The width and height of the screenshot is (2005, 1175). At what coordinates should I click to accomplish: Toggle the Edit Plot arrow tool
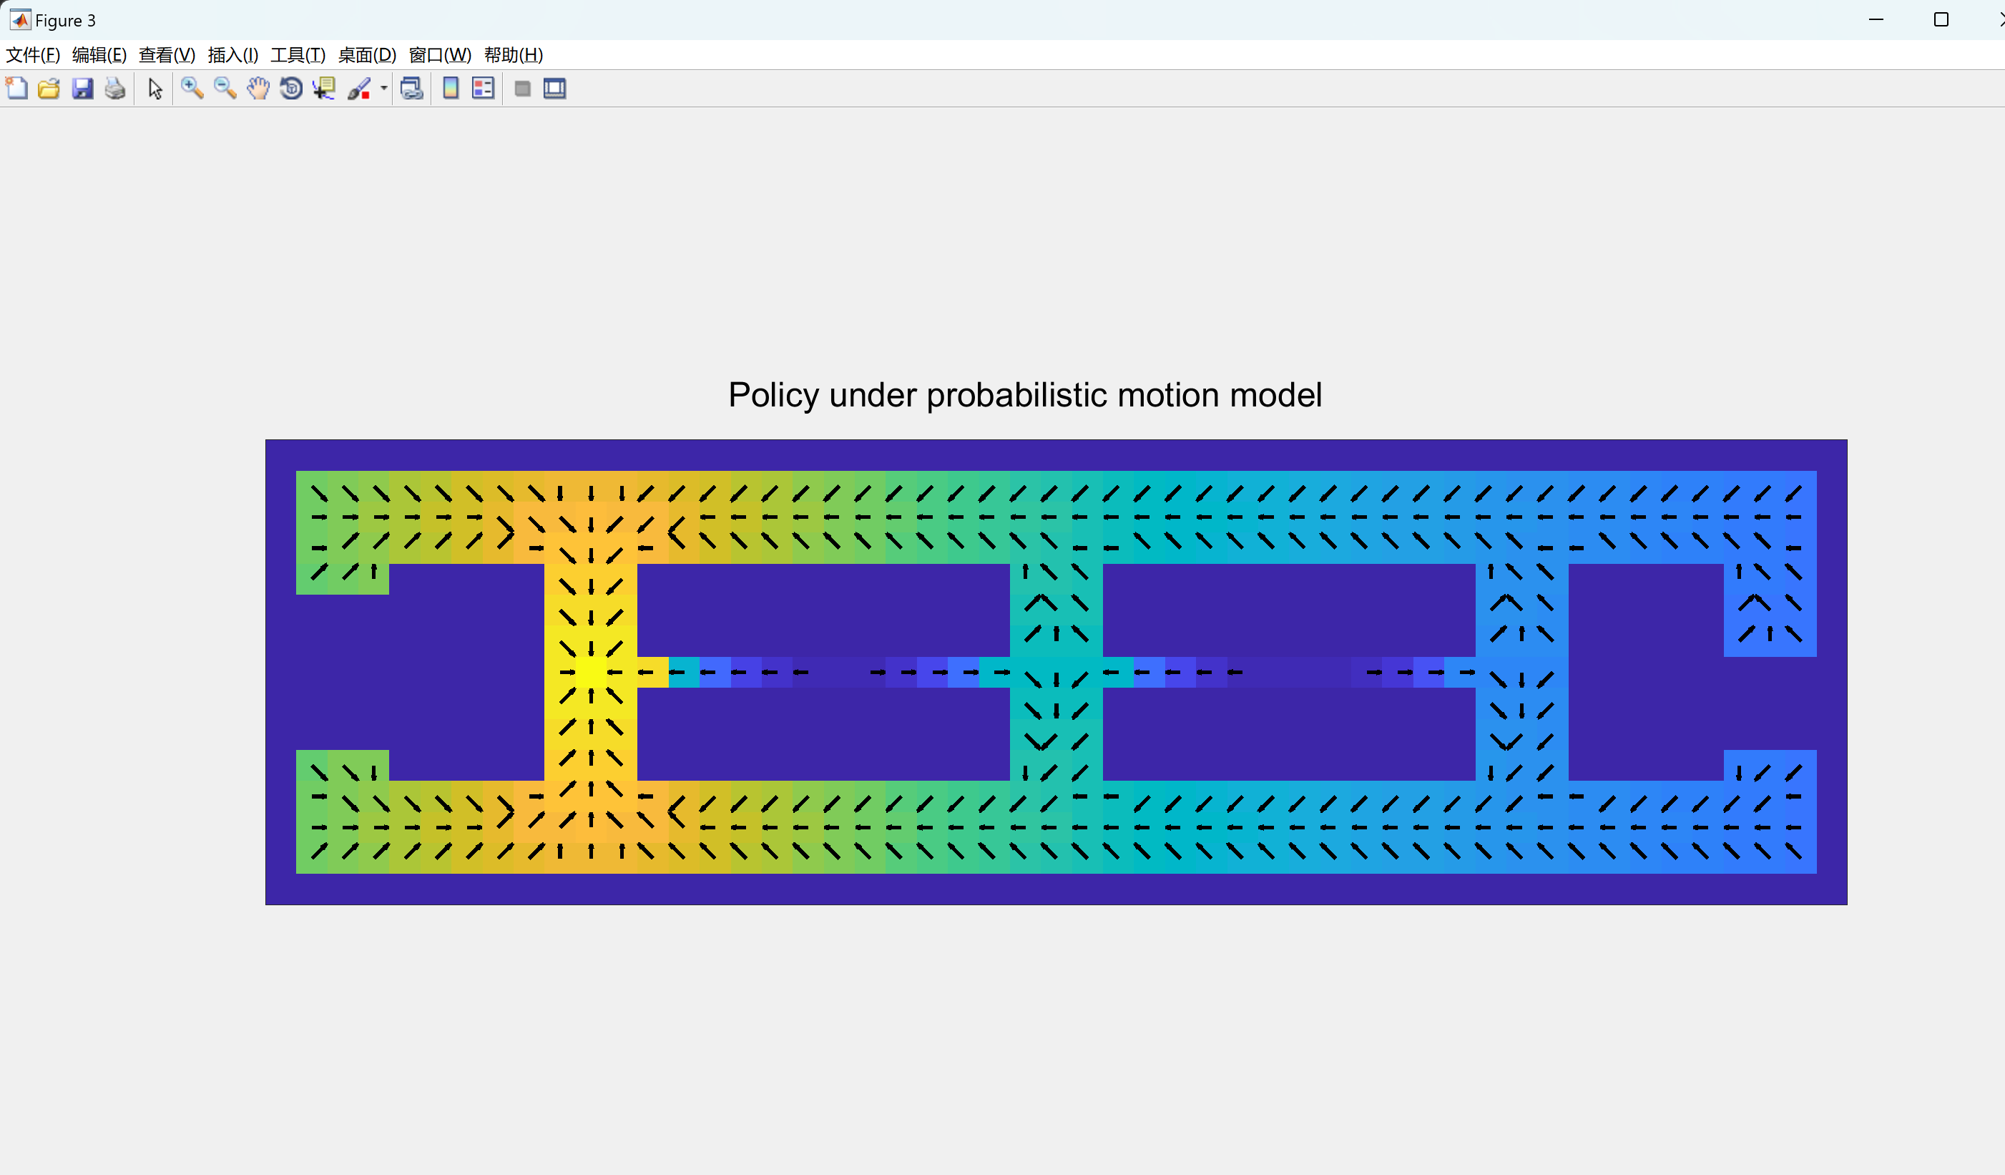point(155,88)
